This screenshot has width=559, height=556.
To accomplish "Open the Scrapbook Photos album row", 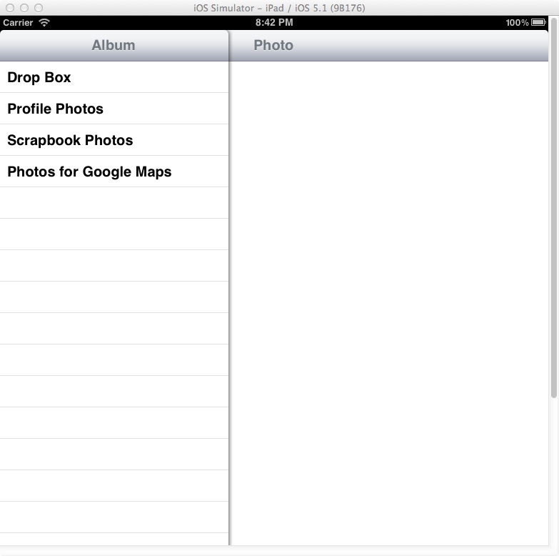I will (70, 140).
